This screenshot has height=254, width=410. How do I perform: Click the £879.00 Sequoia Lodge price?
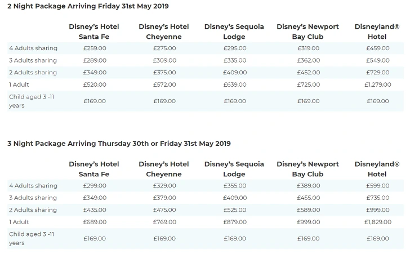(235, 222)
